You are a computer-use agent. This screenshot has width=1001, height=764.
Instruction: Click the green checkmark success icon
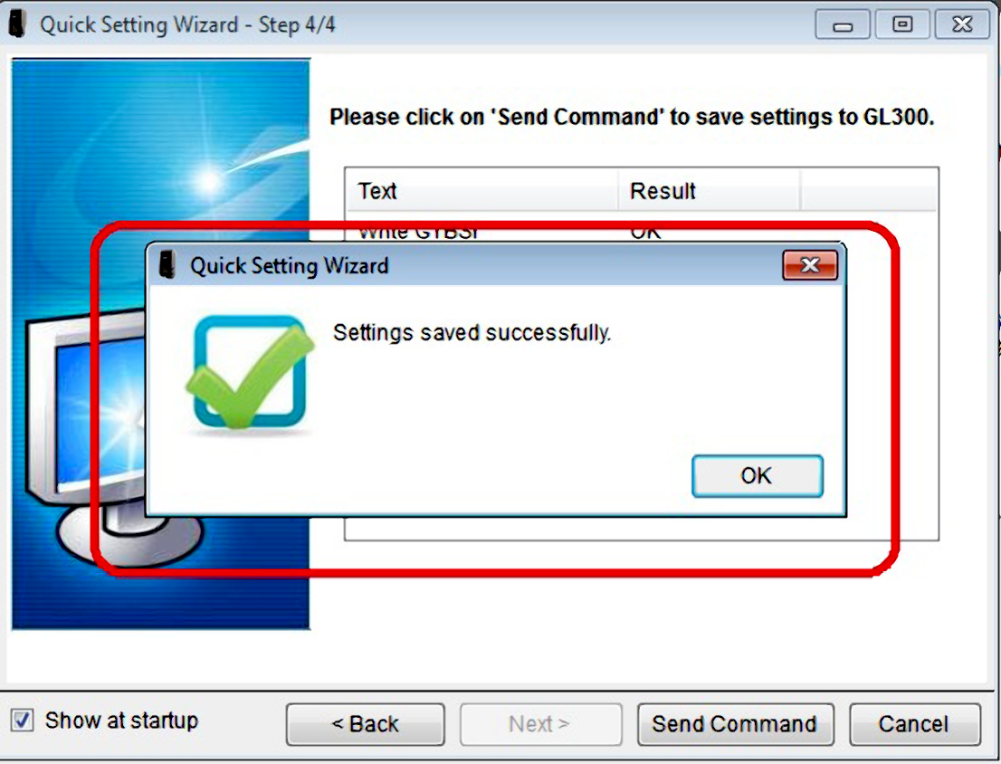coord(250,373)
